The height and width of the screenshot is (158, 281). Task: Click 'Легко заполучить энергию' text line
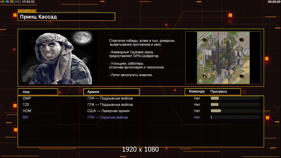(131, 75)
